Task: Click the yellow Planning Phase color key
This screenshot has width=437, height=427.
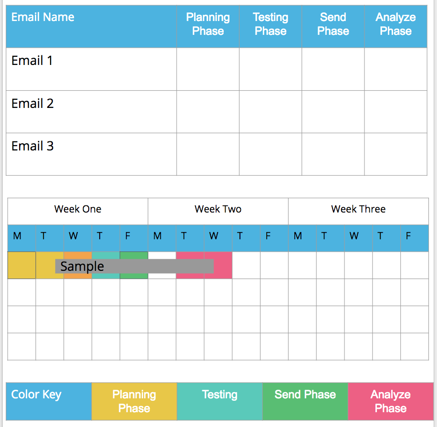Action: pyautogui.click(x=134, y=401)
